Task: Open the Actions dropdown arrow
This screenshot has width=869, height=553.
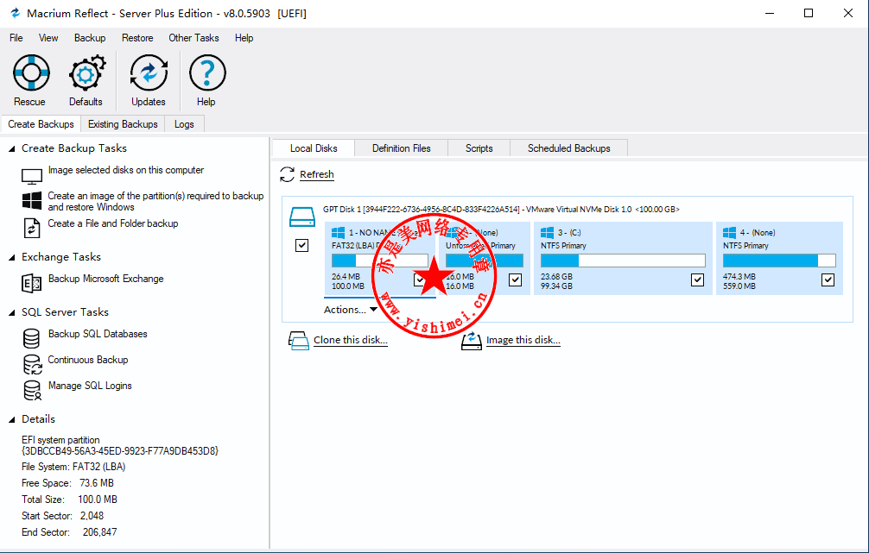Action: click(373, 310)
